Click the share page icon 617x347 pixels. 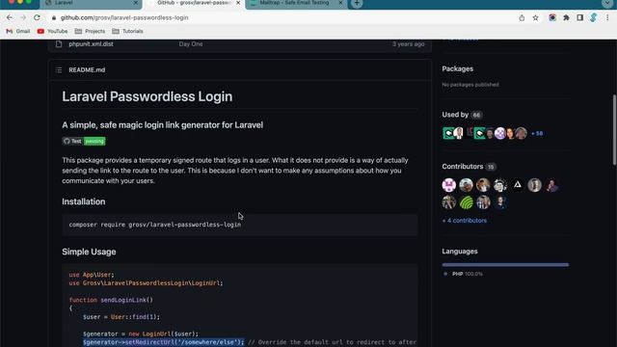(x=522, y=17)
